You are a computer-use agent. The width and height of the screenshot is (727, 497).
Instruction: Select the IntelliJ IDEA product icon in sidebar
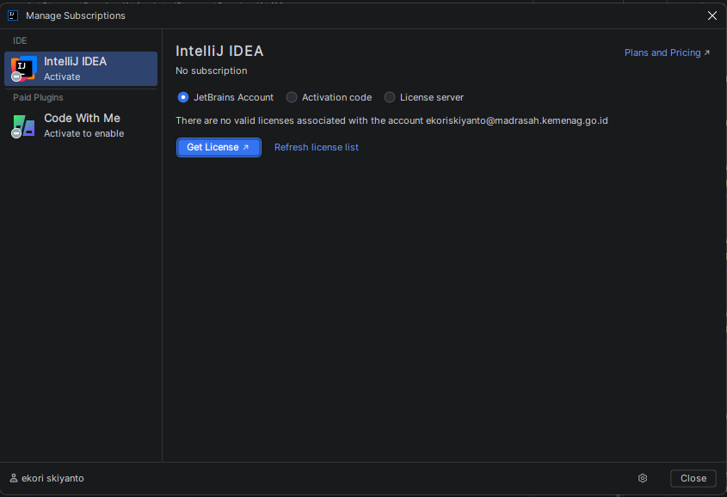tap(23, 69)
